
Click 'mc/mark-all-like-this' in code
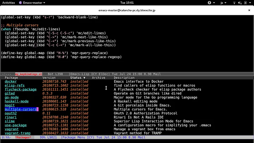point(91,45)
